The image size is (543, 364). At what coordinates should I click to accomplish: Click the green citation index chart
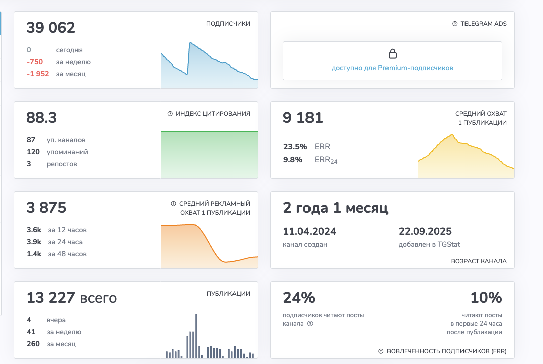[x=209, y=155]
